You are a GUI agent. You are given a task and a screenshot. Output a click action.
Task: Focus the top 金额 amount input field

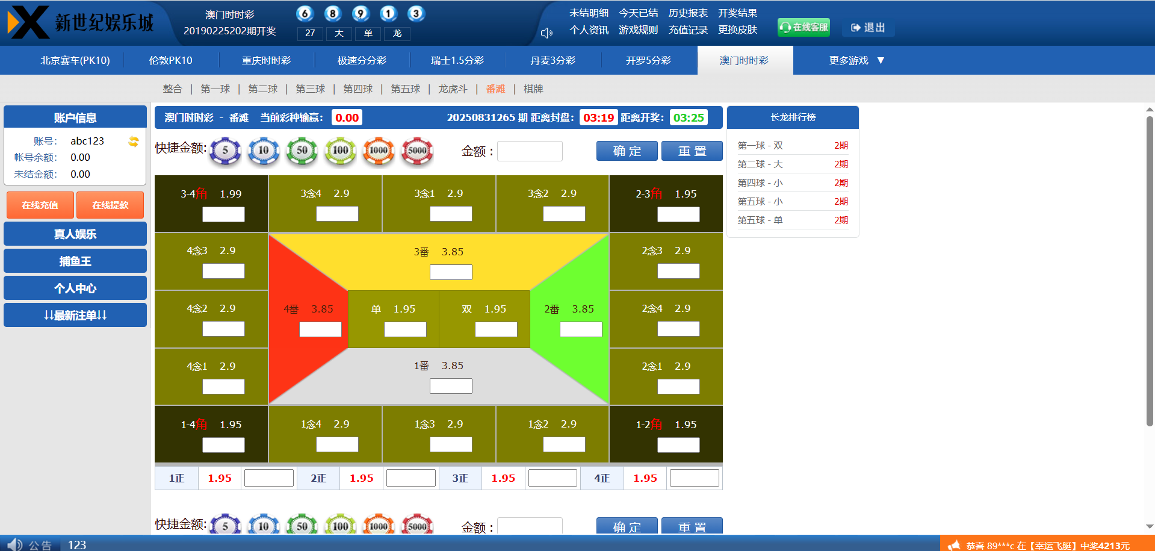[x=530, y=151]
